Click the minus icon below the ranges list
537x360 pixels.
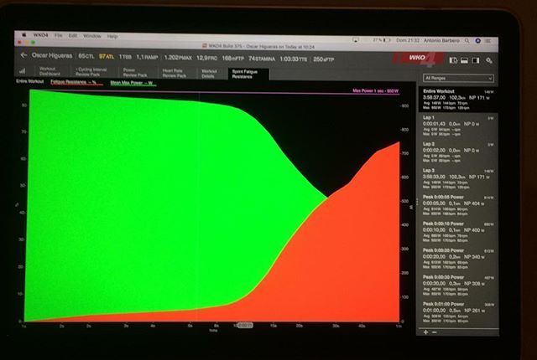coord(435,332)
